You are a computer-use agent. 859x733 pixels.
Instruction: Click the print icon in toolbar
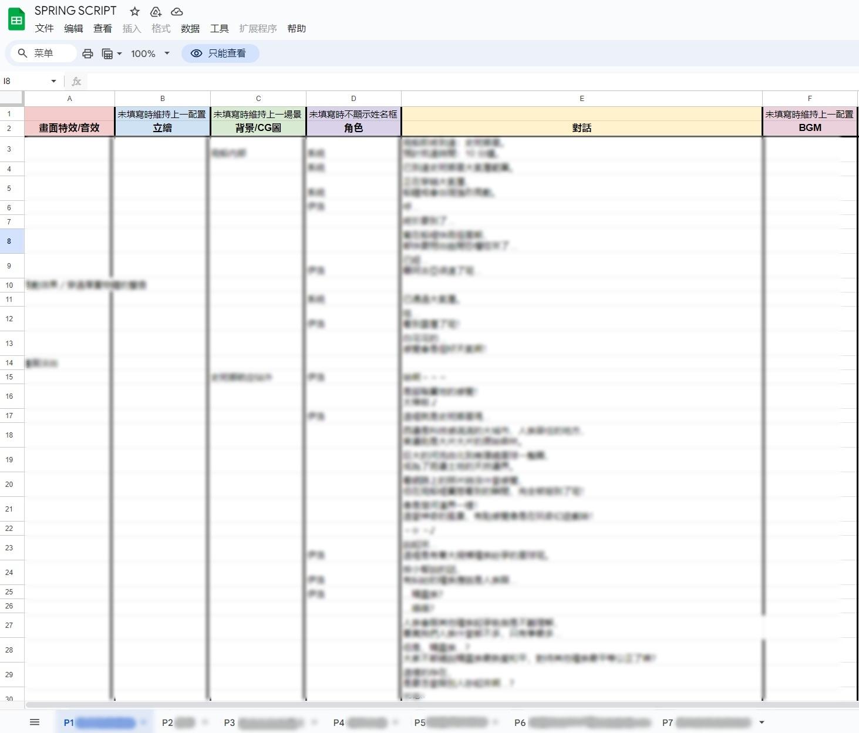pos(87,53)
